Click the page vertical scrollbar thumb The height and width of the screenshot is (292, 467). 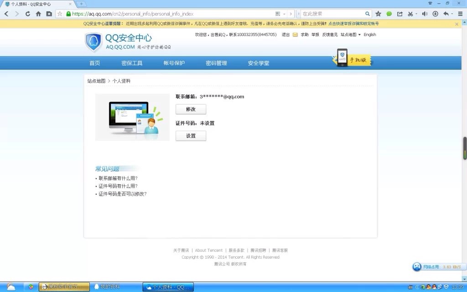tap(465, 148)
